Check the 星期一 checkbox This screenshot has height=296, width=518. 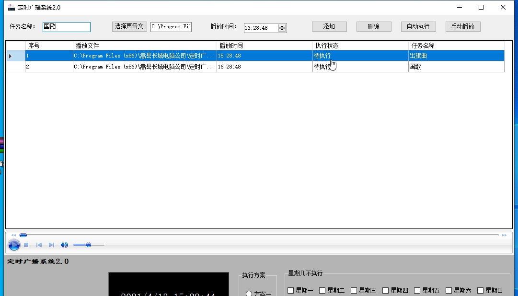click(x=289, y=290)
